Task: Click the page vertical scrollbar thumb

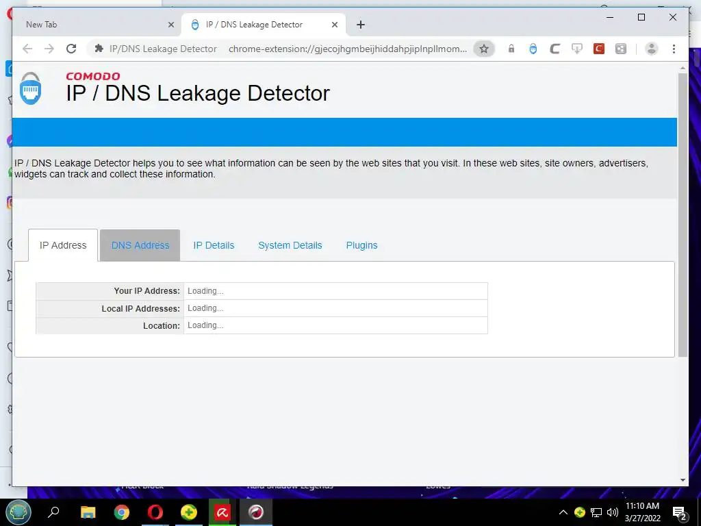Action: click(x=683, y=214)
